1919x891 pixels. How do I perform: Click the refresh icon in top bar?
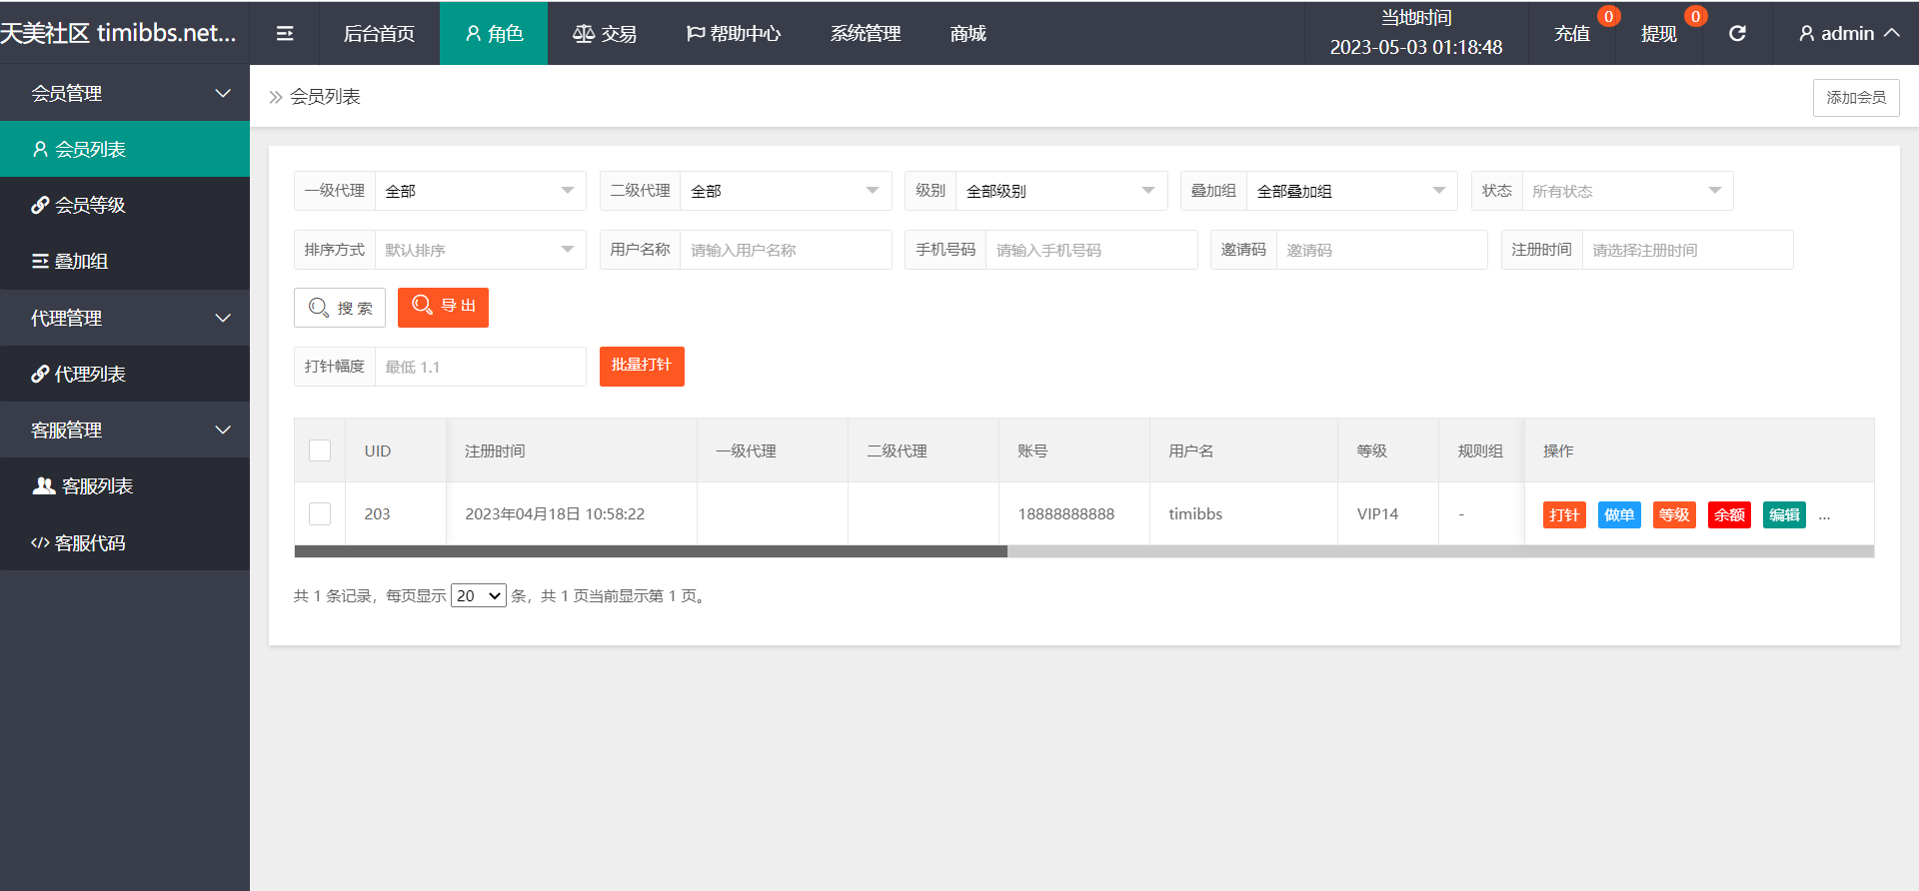1737,34
